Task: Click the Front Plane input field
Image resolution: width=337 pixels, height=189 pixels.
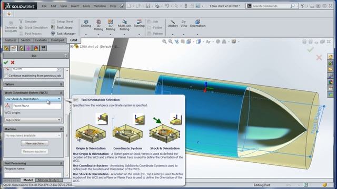Action: (37, 106)
